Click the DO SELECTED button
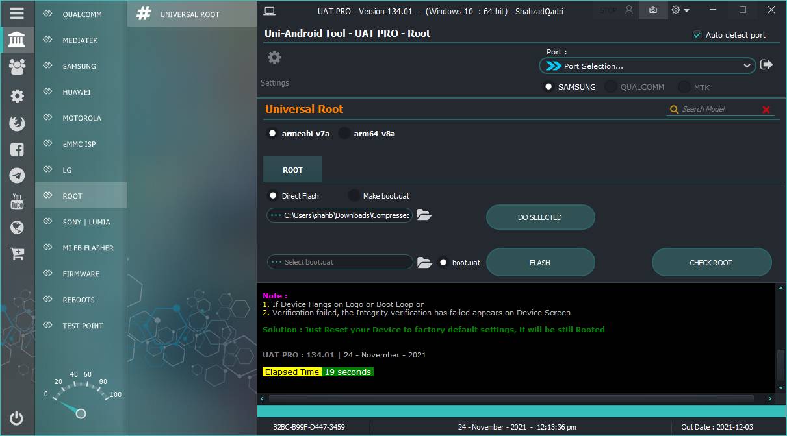This screenshot has height=436, width=787. click(540, 217)
